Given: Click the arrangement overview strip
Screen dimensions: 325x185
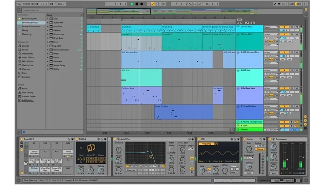Looking at the screenshot, I should click(x=195, y=12).
